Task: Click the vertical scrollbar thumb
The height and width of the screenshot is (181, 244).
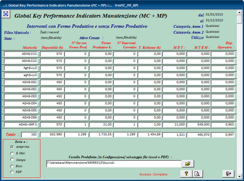Action: coord(239,19)
